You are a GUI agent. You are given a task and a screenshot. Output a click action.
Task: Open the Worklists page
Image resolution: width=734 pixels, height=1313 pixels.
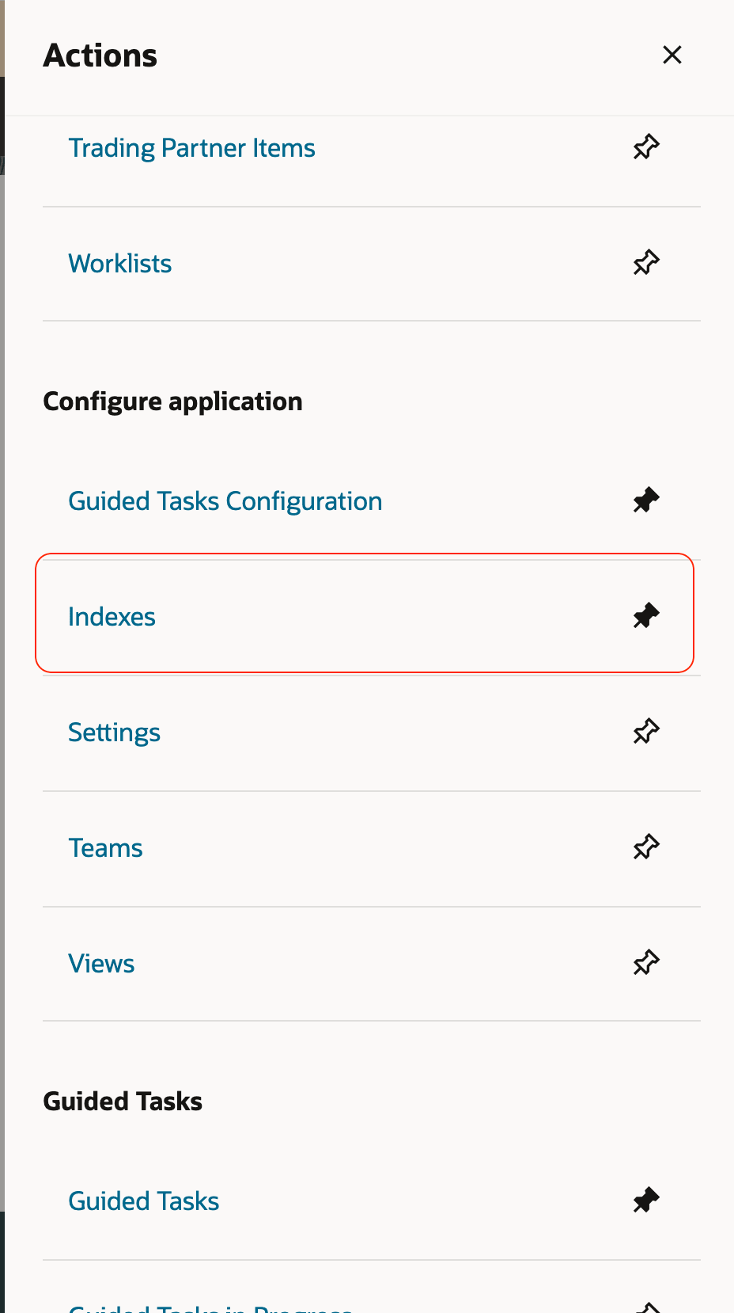[x=120, y=262]
